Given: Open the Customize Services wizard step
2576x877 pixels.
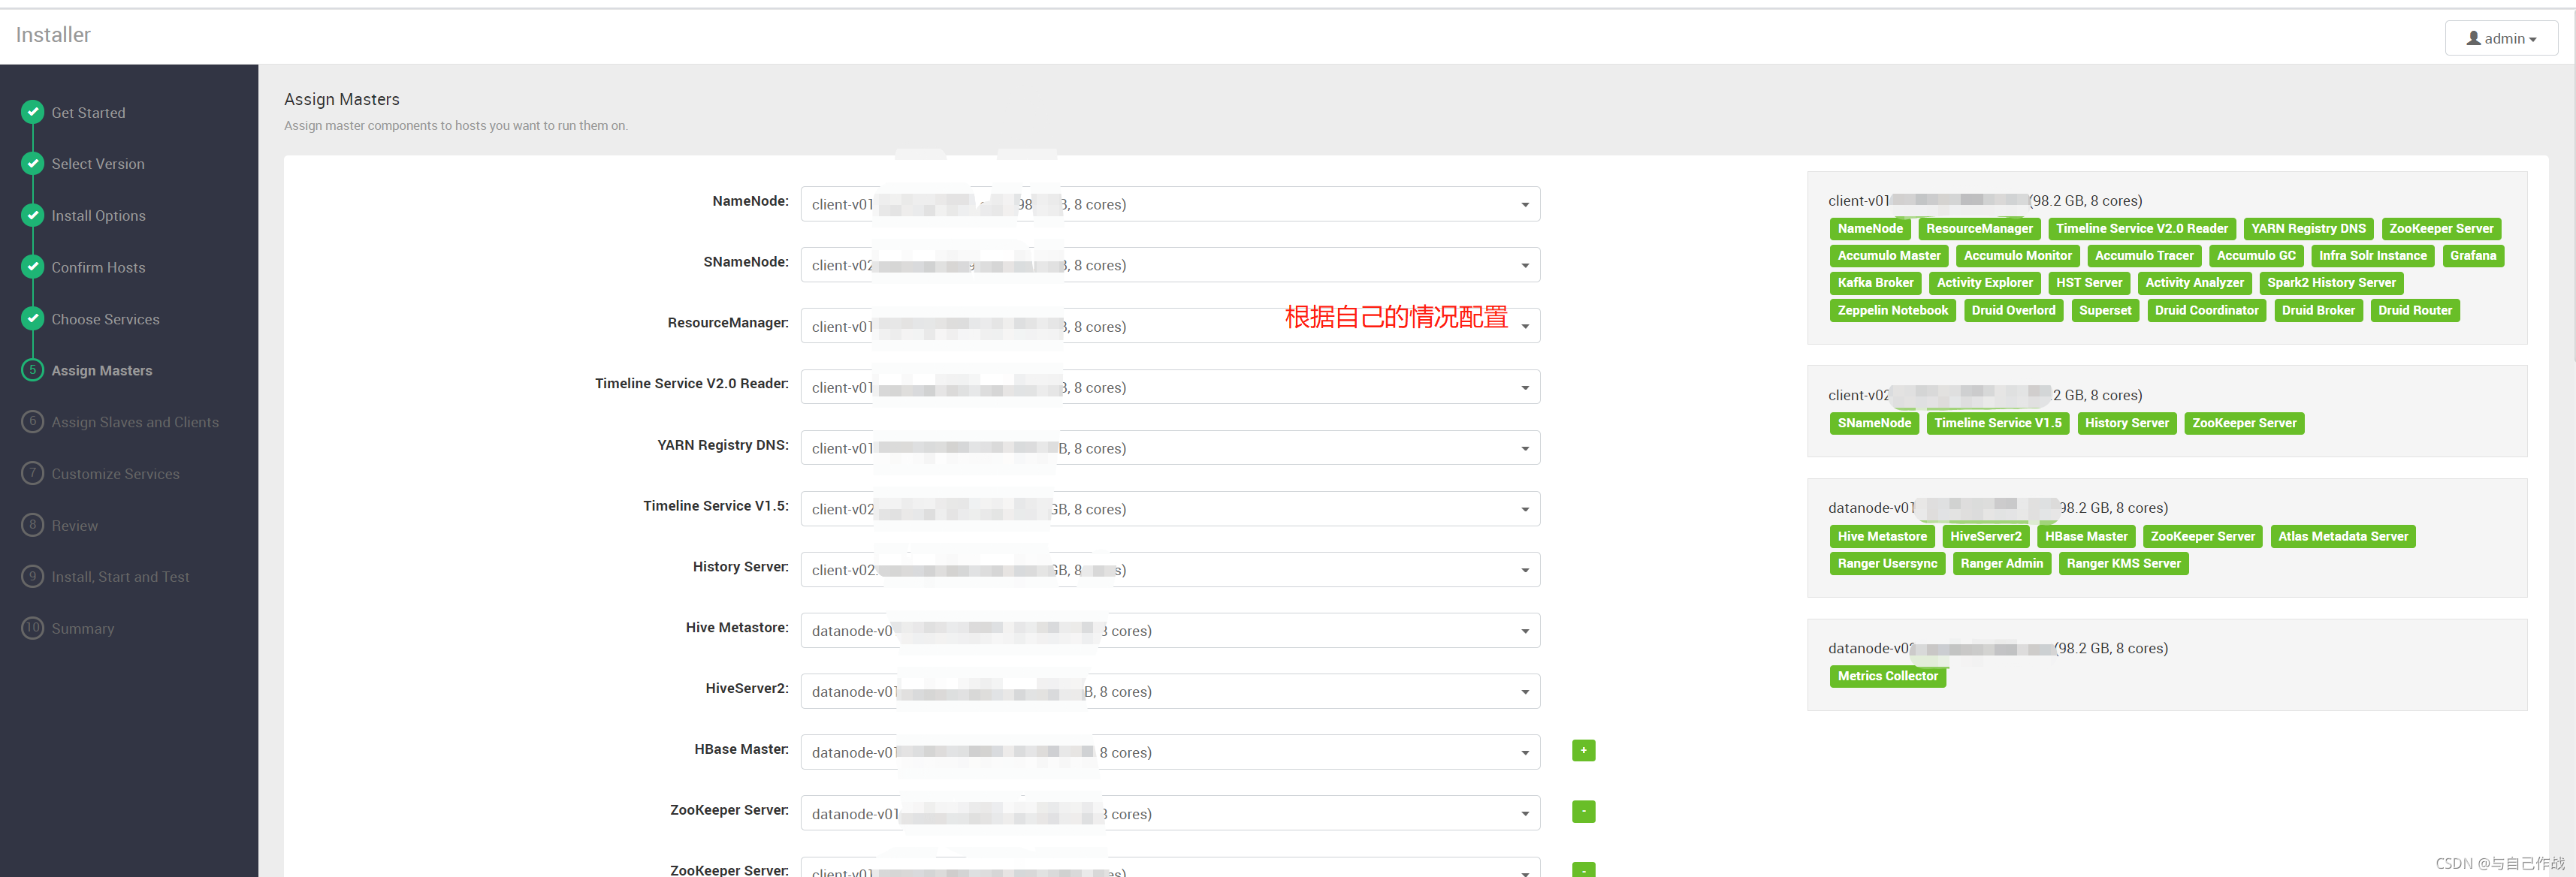Looking at the screenshot, I should [x=115, y=474].
